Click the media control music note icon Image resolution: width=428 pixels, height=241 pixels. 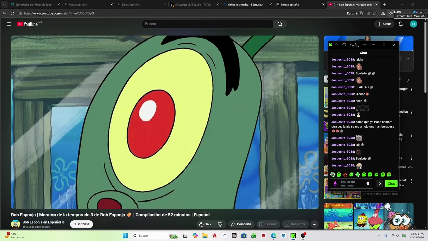[383, 13]
